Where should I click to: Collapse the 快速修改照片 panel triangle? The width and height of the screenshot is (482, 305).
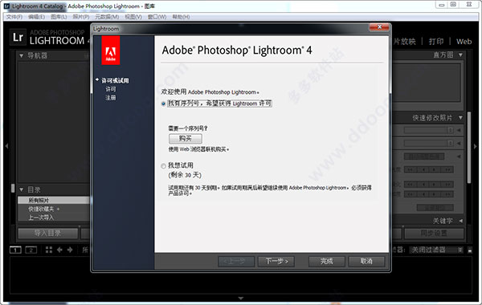tap(460, 118)
